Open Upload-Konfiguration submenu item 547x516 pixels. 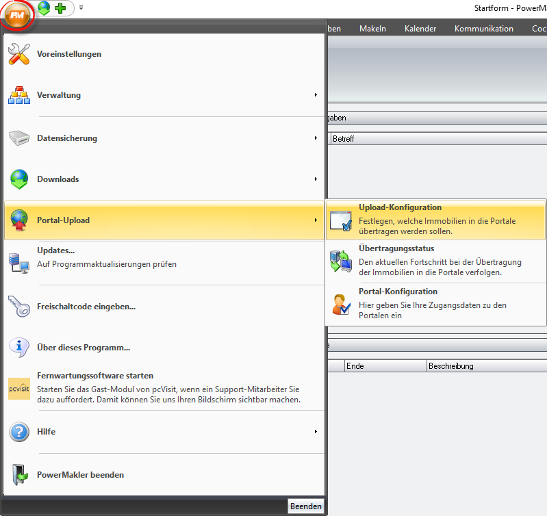click(435, 220)
